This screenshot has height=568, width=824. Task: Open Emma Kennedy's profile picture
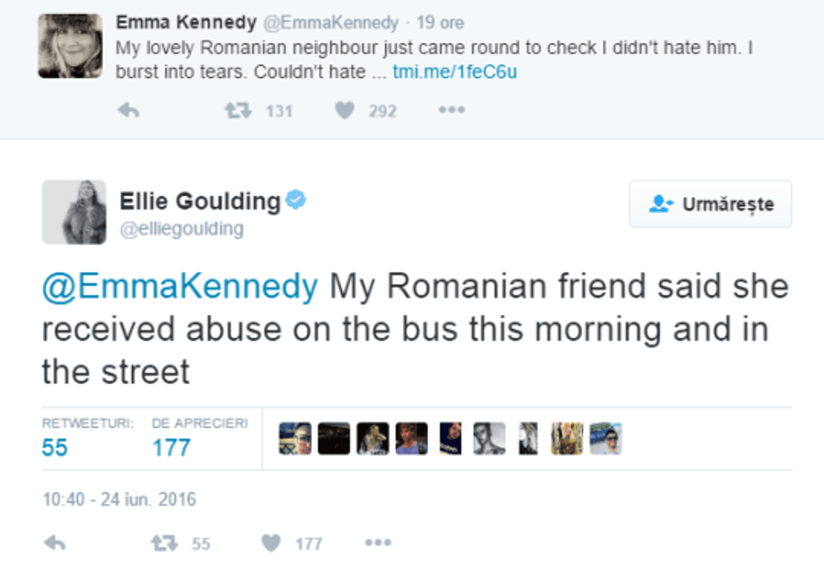pos(70,45)
